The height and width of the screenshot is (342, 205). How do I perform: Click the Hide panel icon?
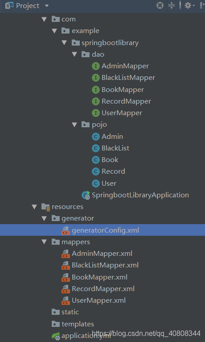(202, 5)
